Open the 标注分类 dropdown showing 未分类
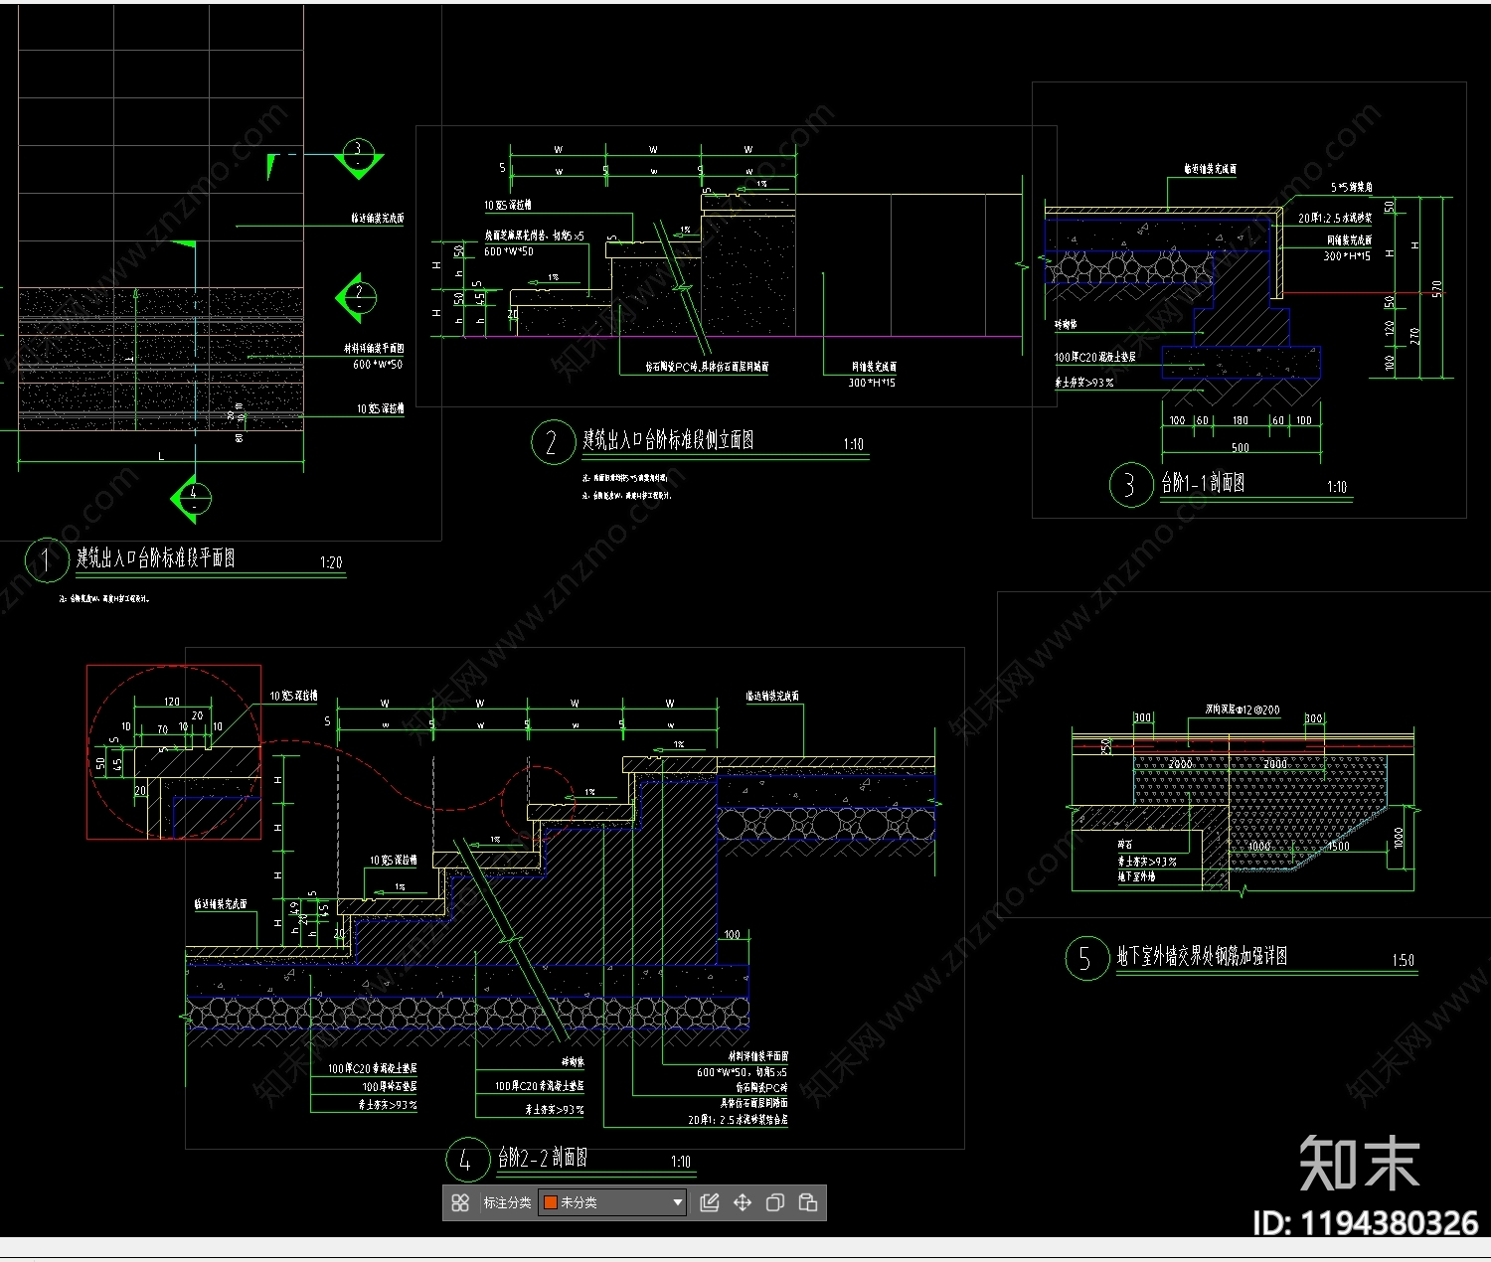This screenshot has width=1491, height=1262. [612, 1202]
